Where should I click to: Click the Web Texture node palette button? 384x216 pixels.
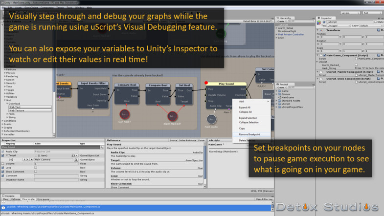30,110
